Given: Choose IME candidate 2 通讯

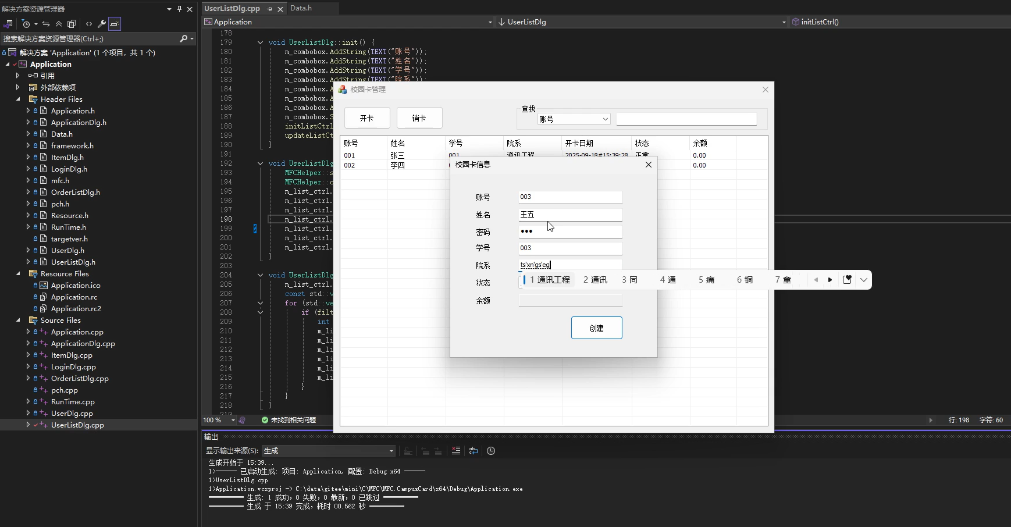Looking at the screenshot, I should click(595, 280).
